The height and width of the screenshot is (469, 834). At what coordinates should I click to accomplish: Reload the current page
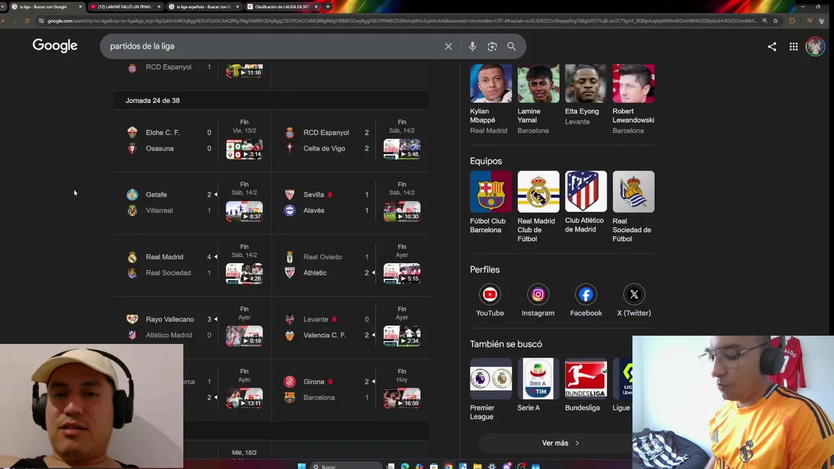[27, 21]
